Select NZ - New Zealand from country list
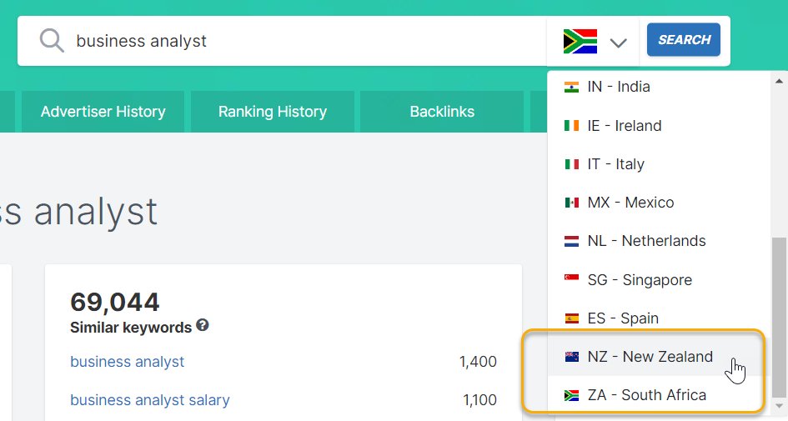788x421 pixels. coord(659,357)
